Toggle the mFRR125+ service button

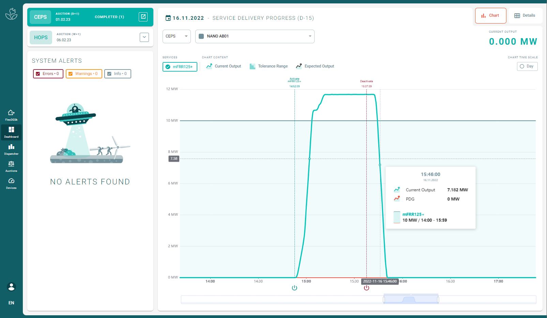pos(180,67)
